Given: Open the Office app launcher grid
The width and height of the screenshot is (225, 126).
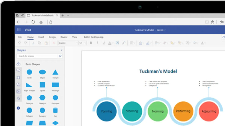Looking at the screenshot, I should pos(19,30).
